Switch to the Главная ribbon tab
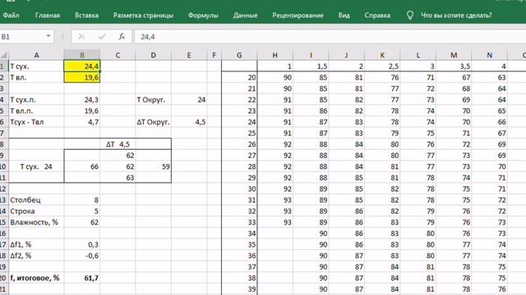The height and width of the screenshot is (295, 526). point(48,16)
